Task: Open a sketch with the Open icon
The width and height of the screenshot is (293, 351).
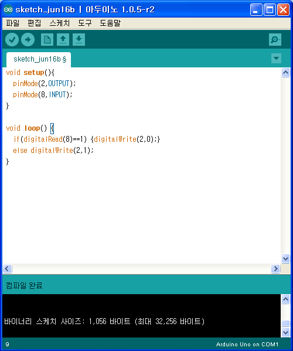Action: (63, 40)
